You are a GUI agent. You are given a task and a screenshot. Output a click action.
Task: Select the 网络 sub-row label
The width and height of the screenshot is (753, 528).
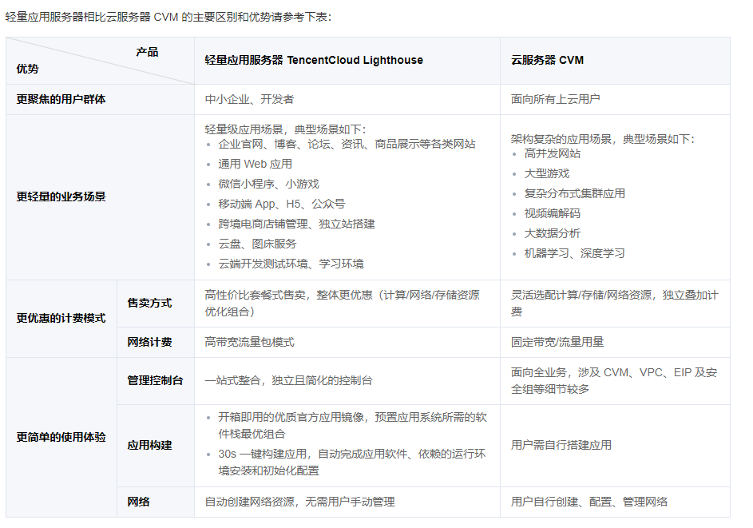(138, 502)
